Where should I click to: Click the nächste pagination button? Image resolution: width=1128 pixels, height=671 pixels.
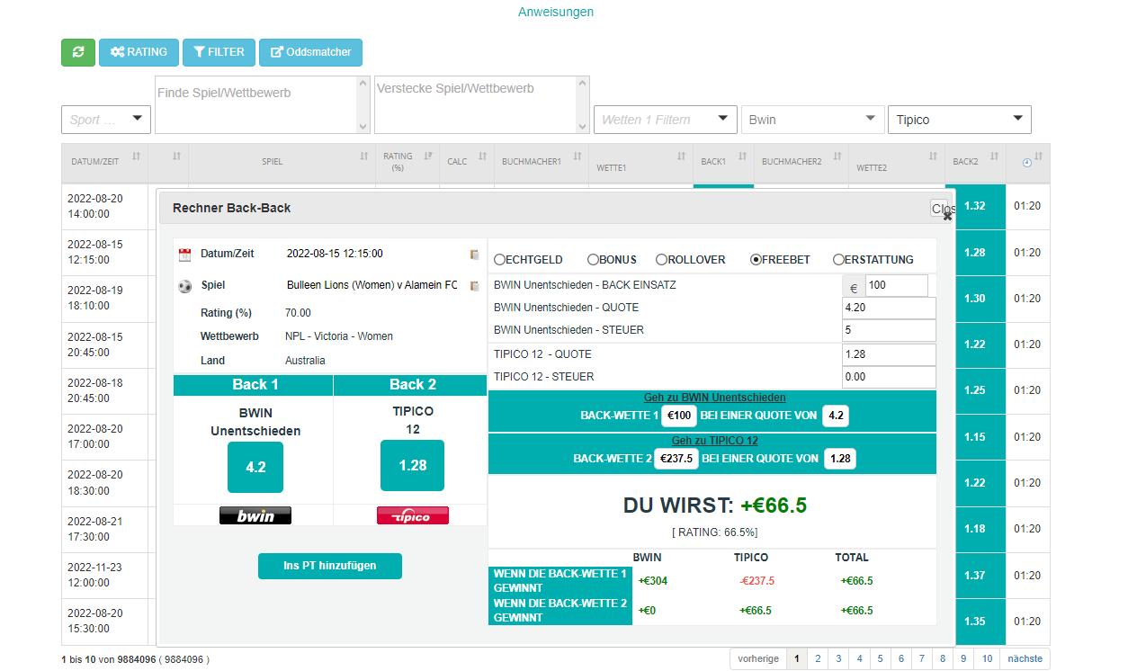click(x=1025, y=658)
